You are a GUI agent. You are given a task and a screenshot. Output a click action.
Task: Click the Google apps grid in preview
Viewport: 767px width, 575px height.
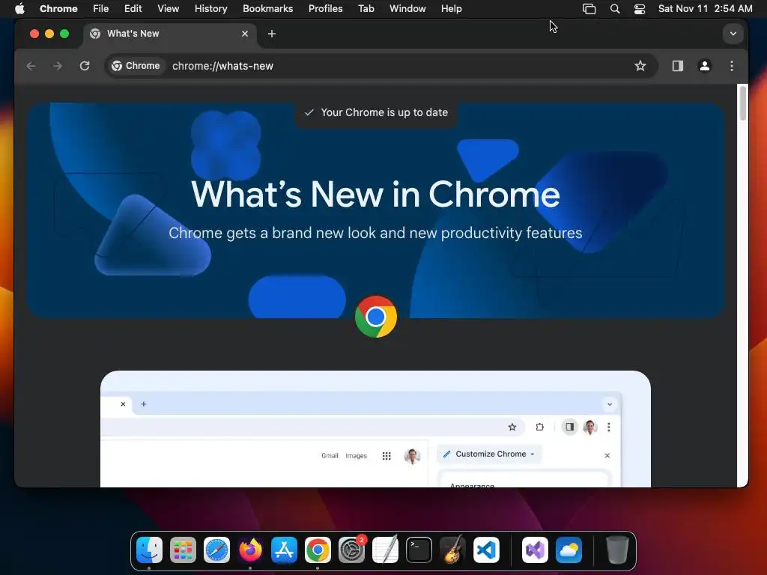pos(386,456)
